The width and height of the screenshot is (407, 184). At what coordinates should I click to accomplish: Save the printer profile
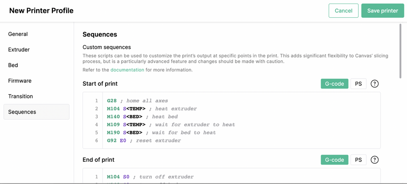pyautogui.click(x=383, y=11)
